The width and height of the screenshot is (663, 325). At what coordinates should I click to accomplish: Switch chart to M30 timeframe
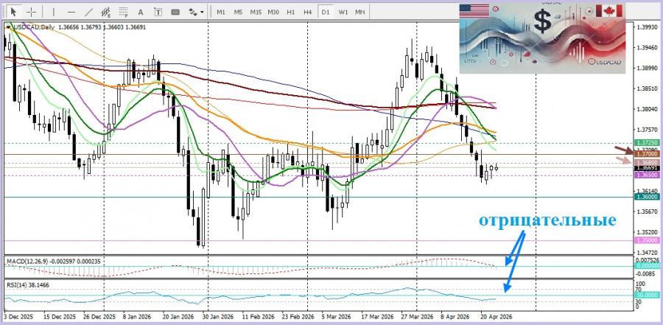(x=273, y=12)
